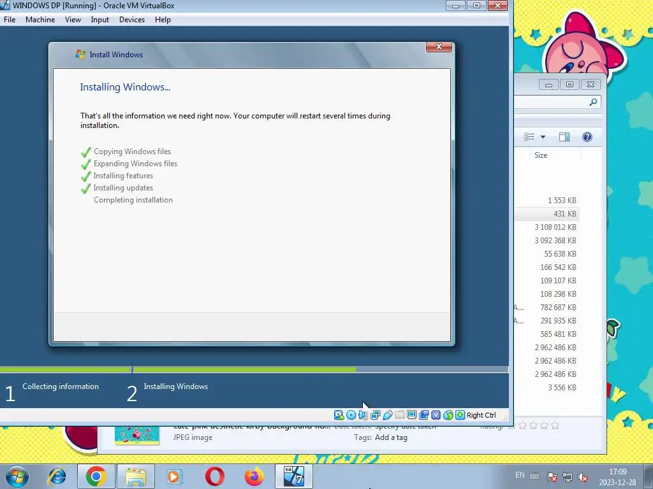Click the USB devices indicator icon
653x489 pixels.
pos(387,415)
